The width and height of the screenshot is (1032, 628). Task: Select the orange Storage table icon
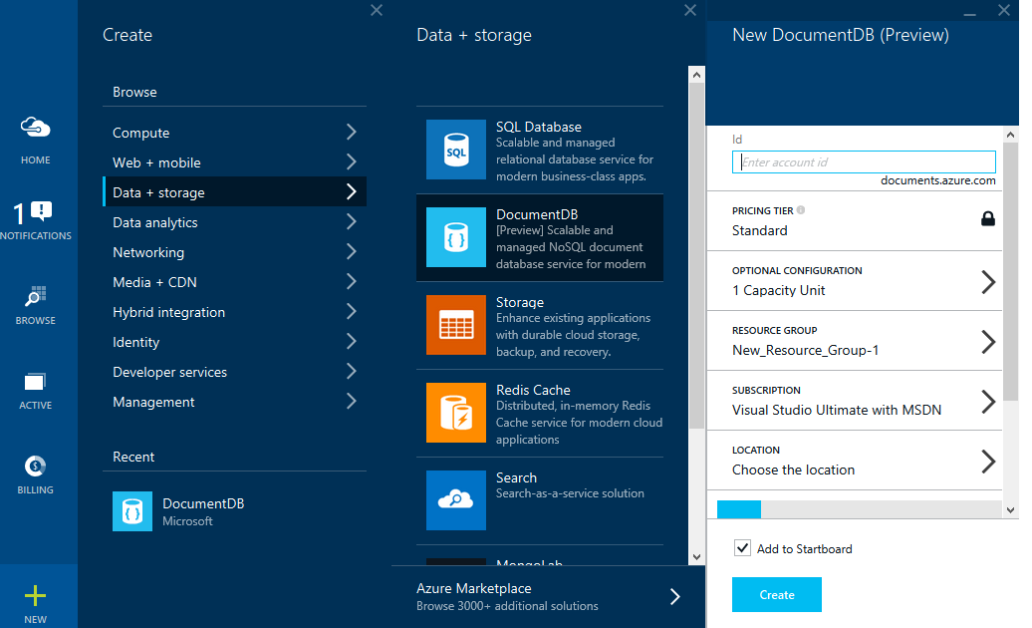click(x=456, y=325)
